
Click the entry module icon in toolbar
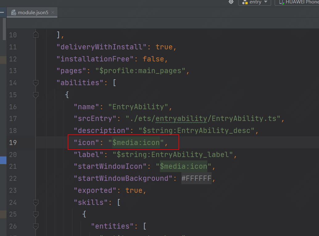pyautogui.click(x=245, y=2)
